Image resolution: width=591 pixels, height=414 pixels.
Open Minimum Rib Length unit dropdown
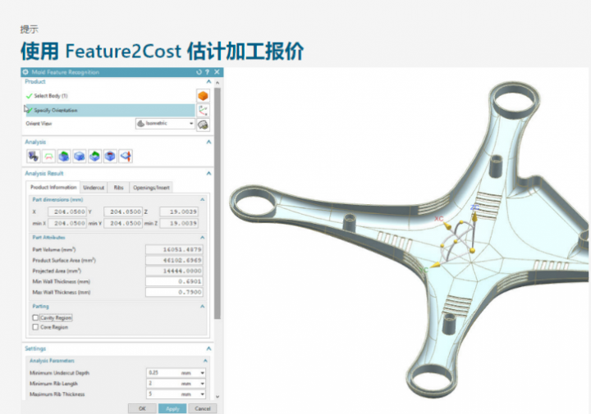[x=203, y=384]
